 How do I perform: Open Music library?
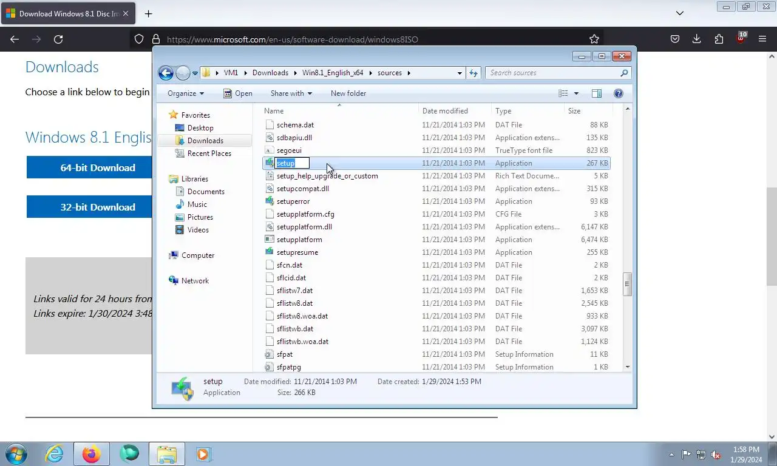point(197,204)
